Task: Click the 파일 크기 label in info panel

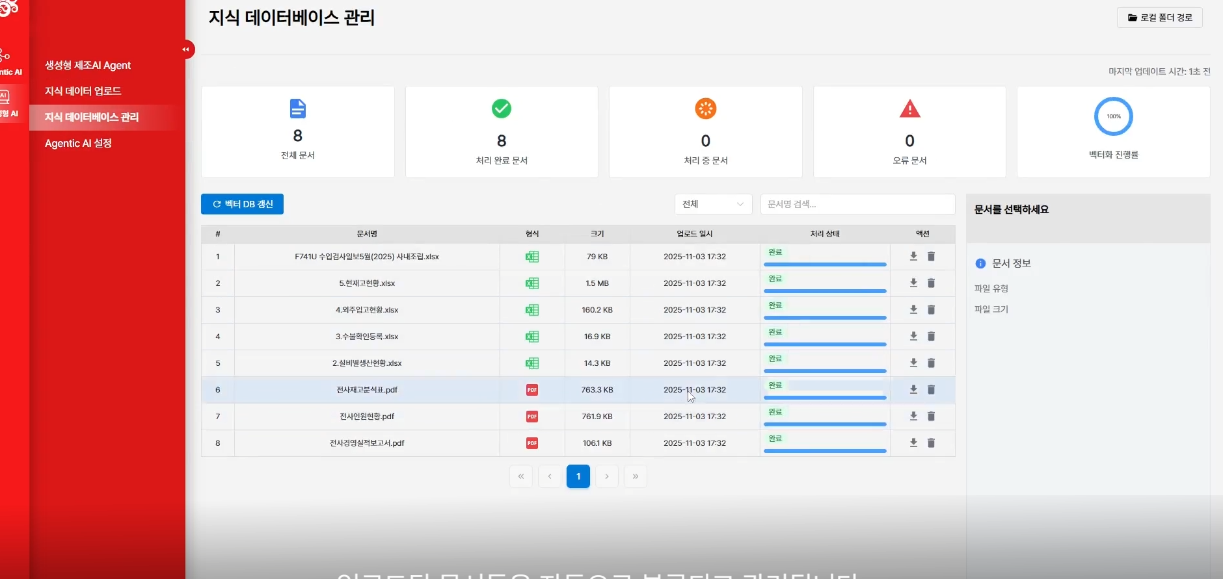Action: click(991, 309)
